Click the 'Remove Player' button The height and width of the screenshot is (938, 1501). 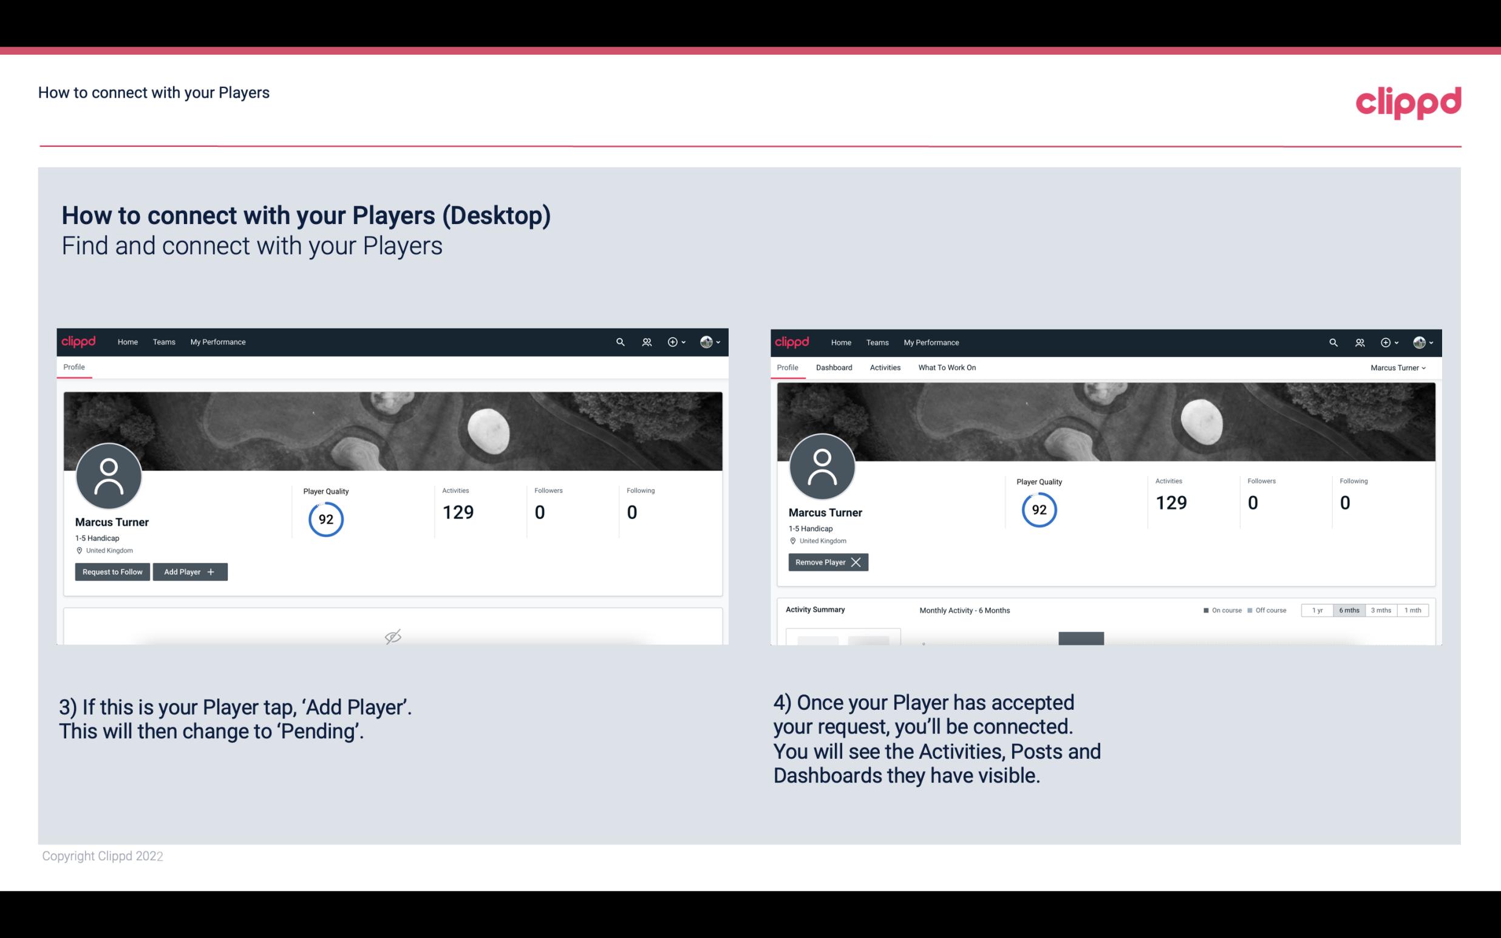coord(826,562)
